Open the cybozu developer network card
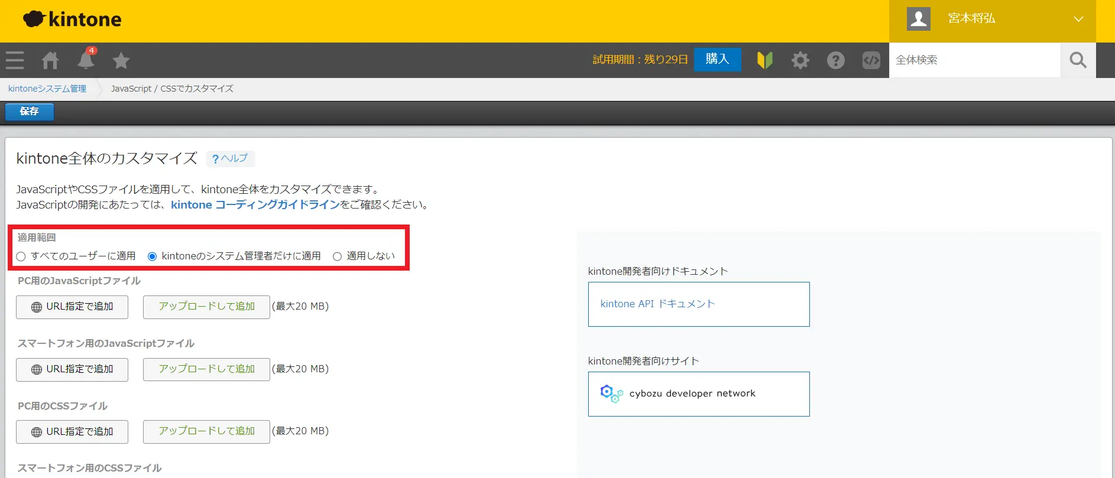This screenshot has height=478, width=1115. (699, 394)
